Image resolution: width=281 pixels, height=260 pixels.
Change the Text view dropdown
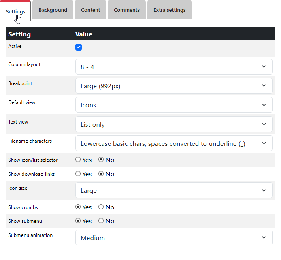pyautogui.click(x=174, y=124)
